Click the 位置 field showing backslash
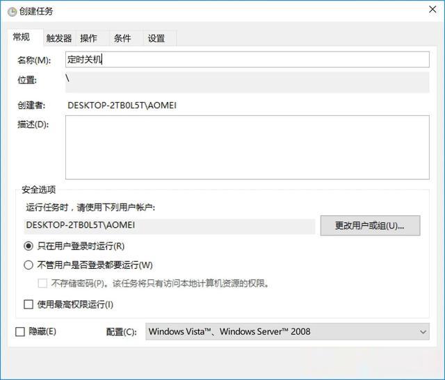The image size is (445, 380). (x=248, y=82)
